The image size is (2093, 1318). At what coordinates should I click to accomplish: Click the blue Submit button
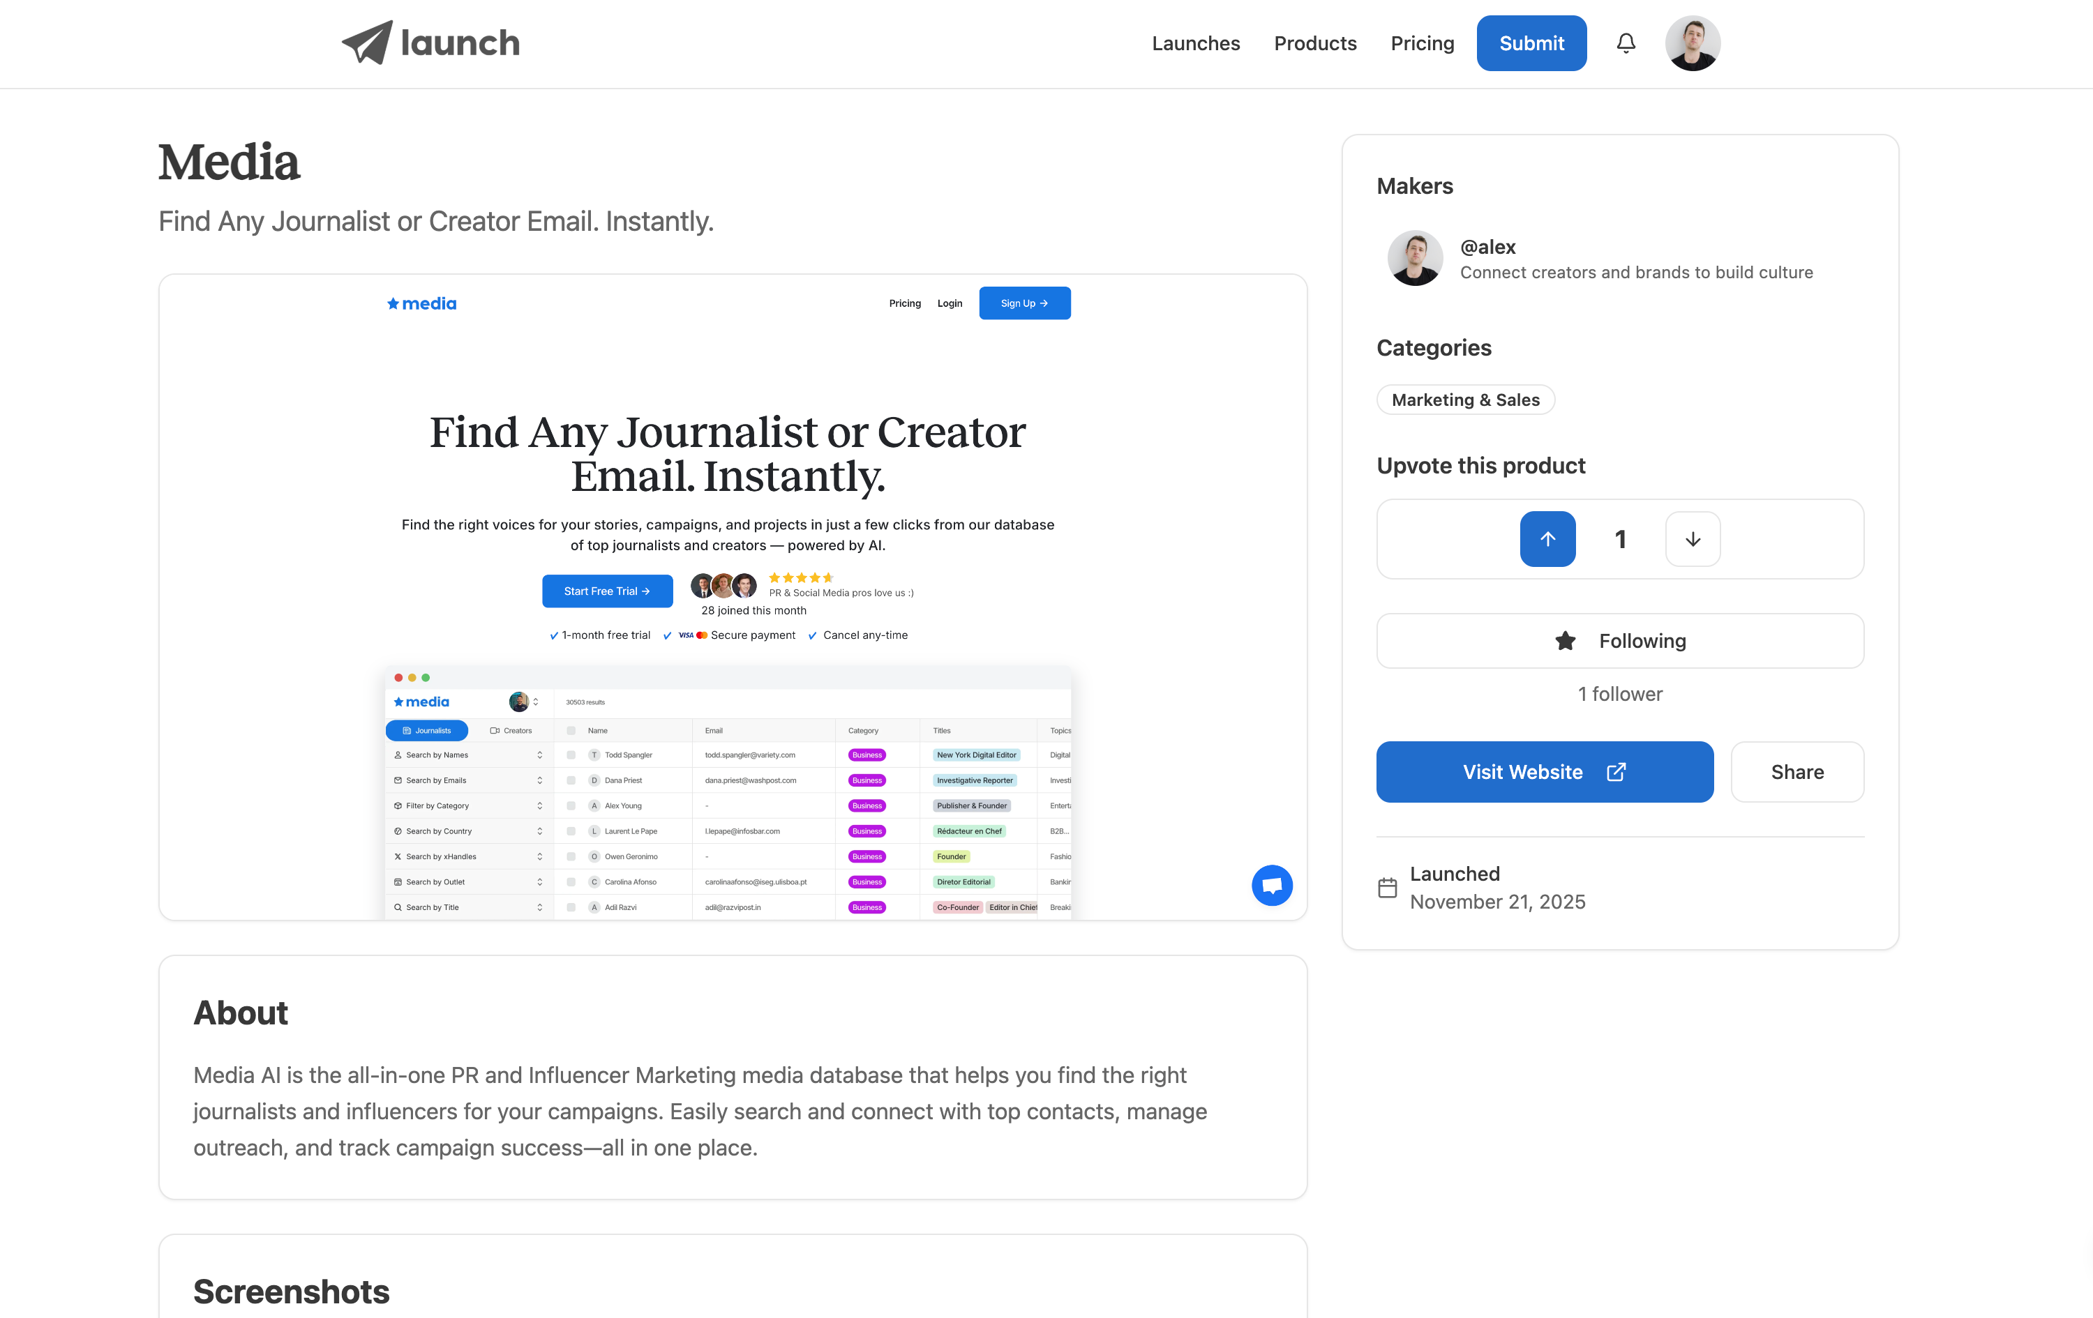click(1531, 43)
